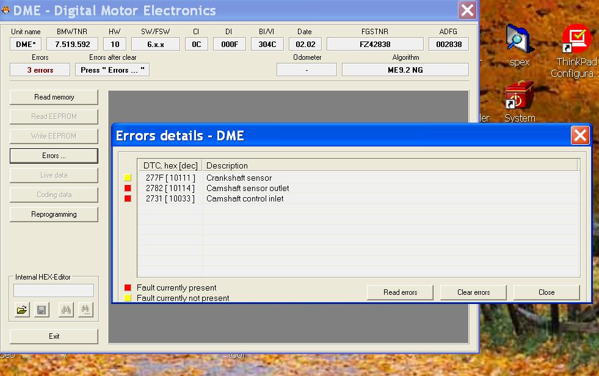599x376 pixels.
Task: Click the disabled Read EEPROM button
Action: (x=54, y=117)
